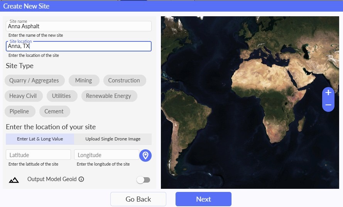The image size is (343, 207).
Task: Click the Latitude input field
Action: pyautogui.click(x=38, y=155)
